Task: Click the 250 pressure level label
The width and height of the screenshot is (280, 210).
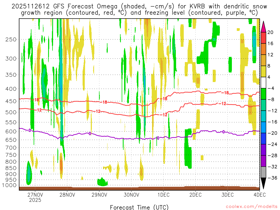Action: pos(11,39)
